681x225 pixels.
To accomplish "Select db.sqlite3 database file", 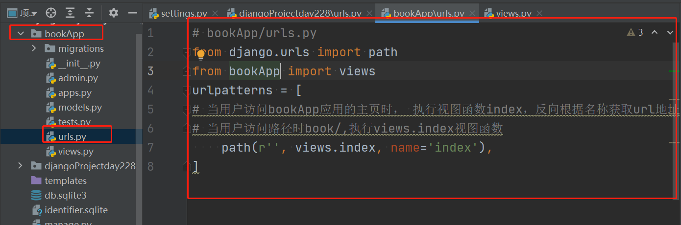I will coord(66,195).
